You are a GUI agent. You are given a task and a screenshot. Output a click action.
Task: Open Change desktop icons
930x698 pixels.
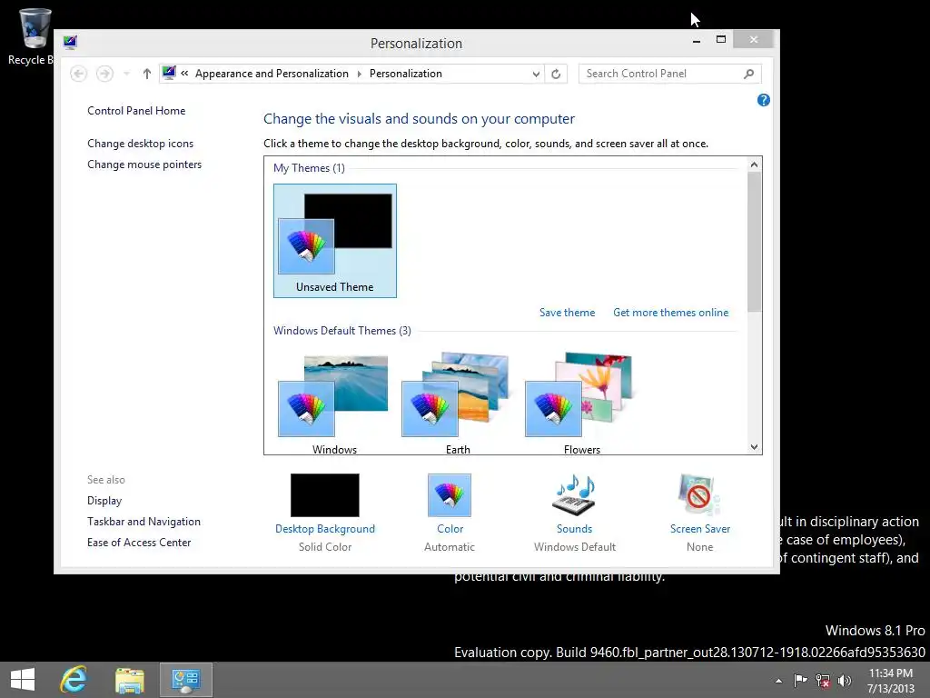(141, 144)
